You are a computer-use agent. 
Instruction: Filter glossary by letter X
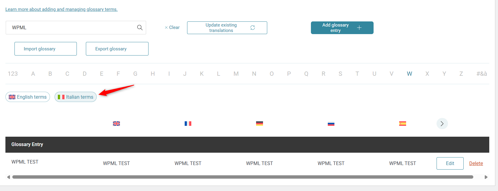coord(427,74)
